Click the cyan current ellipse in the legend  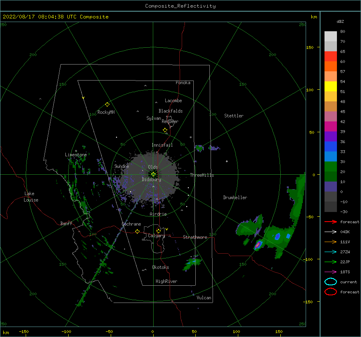click(x=331, y=282)
